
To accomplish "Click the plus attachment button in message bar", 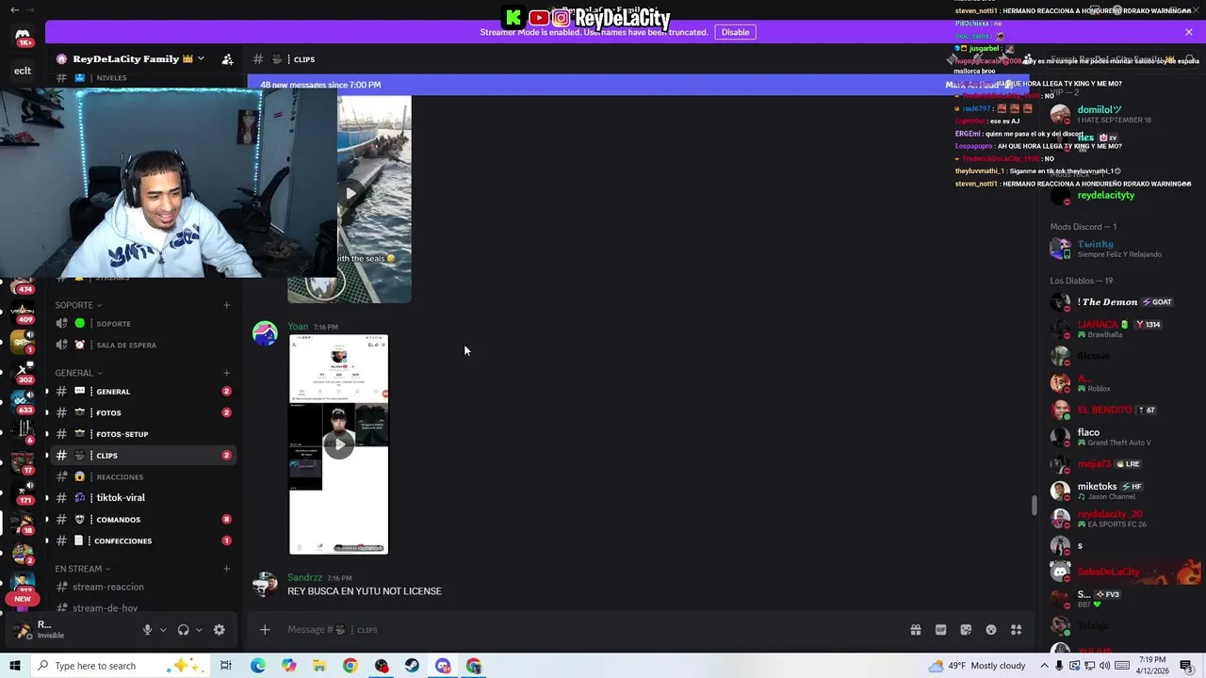I will pos(265,630).
